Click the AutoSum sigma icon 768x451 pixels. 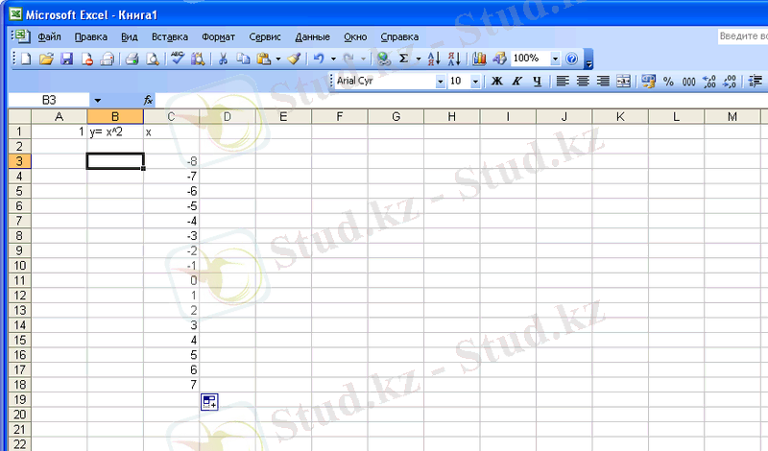coord(403,59)
